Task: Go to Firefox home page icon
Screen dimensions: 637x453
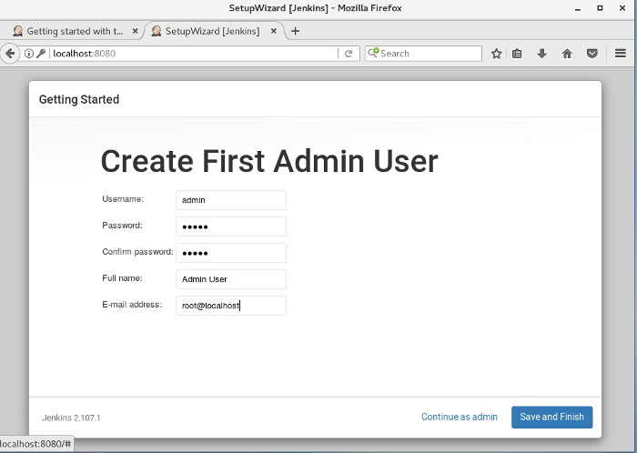Action: 567,54
